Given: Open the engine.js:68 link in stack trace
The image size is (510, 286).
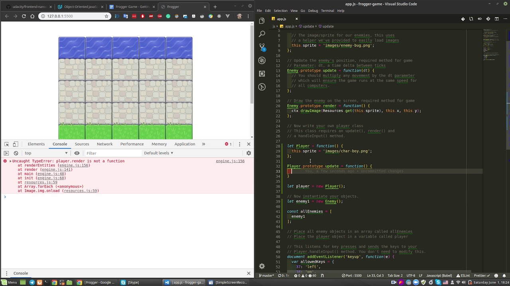Looking at the screenshot, I should [51, 178].
